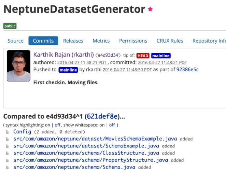This screenshot has height=174, width=226.
Task: Click the mainline badge after Pushed to
Action: click(68, 70)
